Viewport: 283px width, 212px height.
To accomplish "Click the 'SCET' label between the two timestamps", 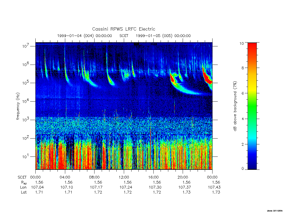I will tap(124, 36).
